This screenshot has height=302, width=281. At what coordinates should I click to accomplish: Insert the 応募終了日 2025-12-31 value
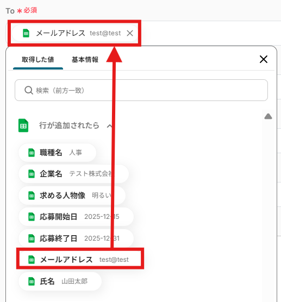(76, 238)
